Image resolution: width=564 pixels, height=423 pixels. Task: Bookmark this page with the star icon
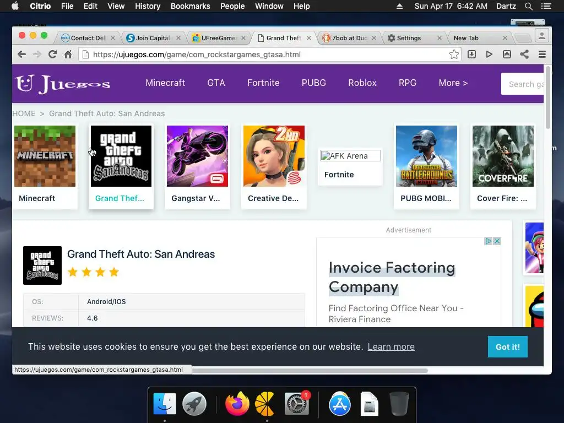coord(454,55)
